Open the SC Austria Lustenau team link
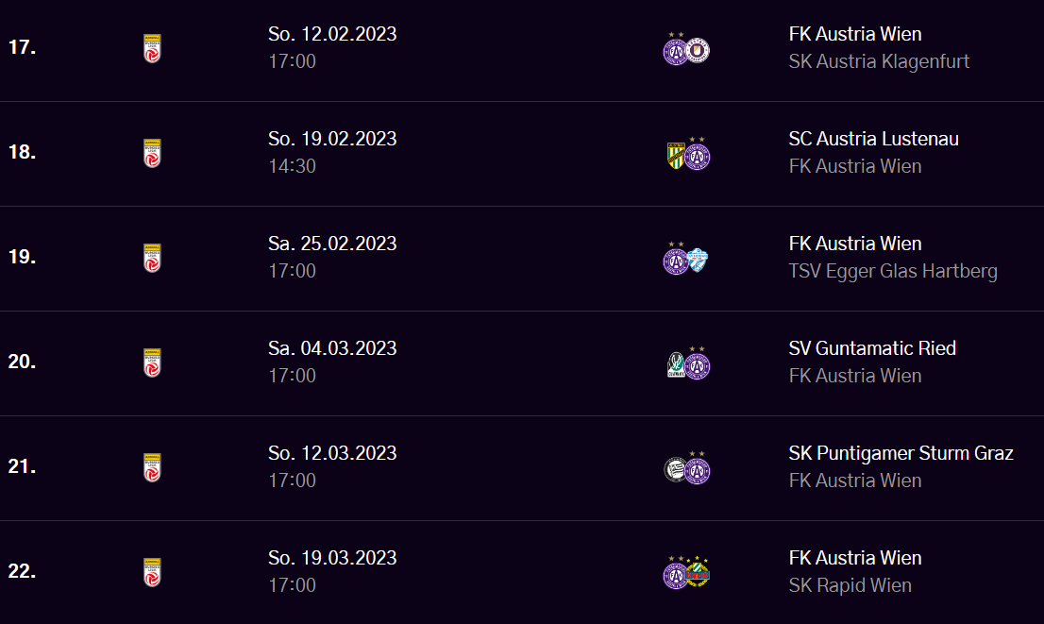 coord(873,139)
